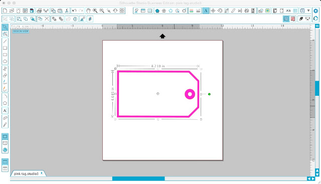321x184 pixels.
Task: Close the pink tag.studio3 tab
Action: click(42, 173)
